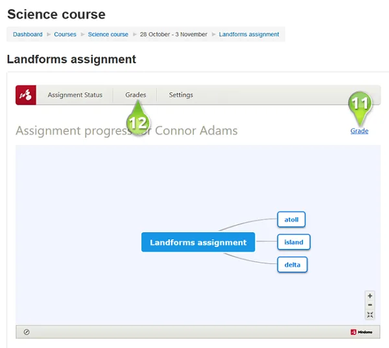The height and width of the screenshot is (348, 389).
Task: Click the Mindomo logo in the bottom bar
Action: click(361, 332)
